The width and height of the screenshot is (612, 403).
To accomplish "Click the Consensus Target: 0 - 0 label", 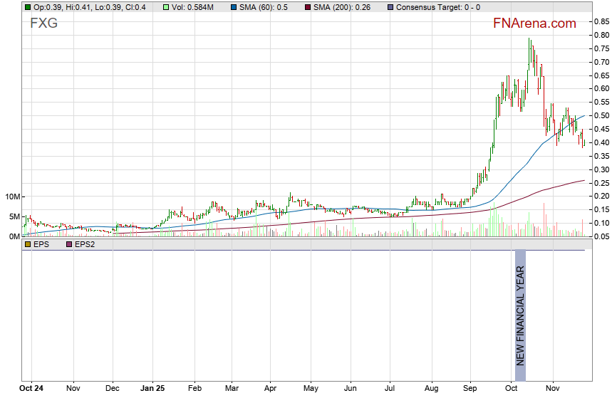I will [x=437, y=7].
